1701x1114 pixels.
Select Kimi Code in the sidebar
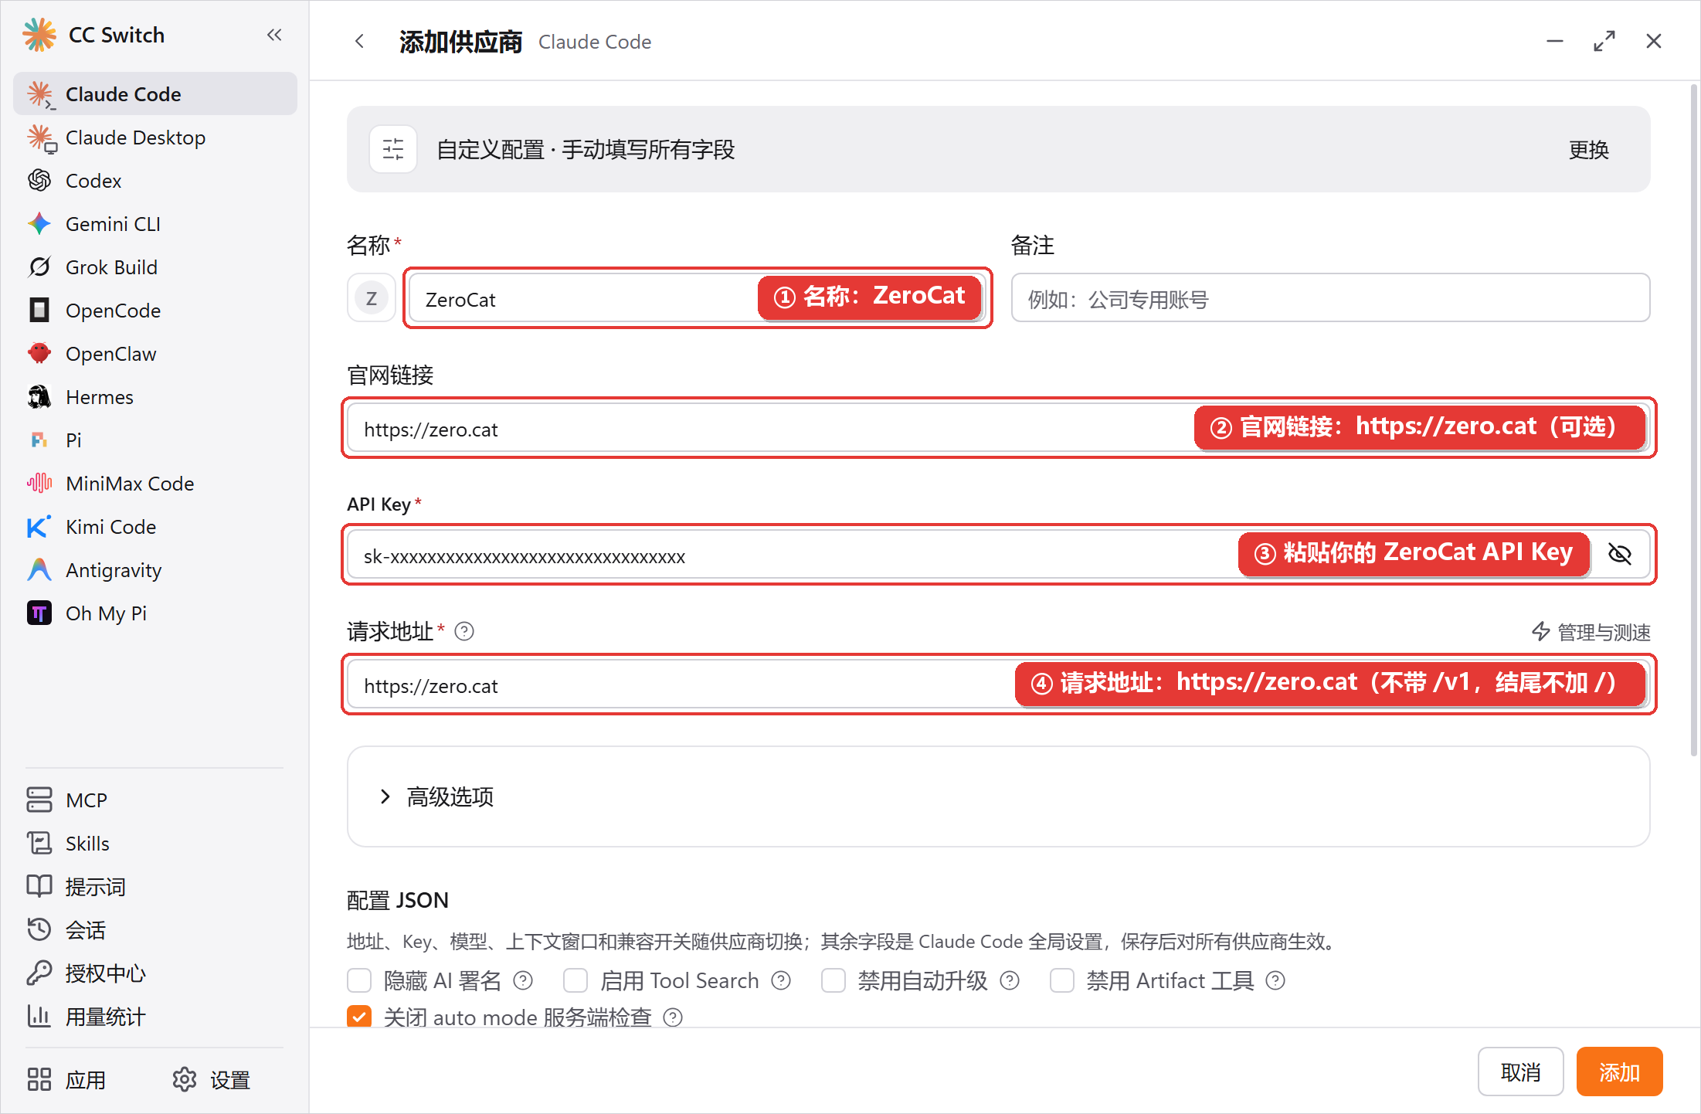tap(155, 527)
